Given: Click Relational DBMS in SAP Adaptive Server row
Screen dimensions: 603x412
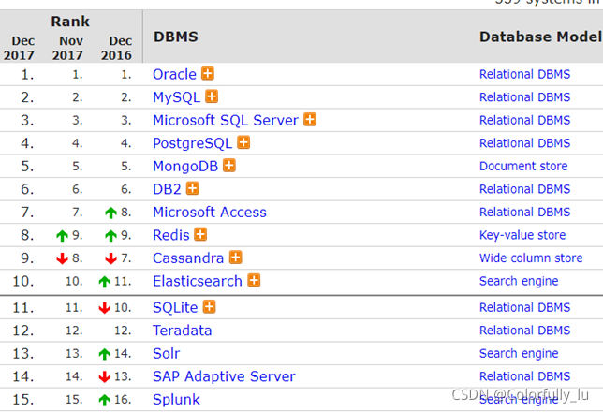Looking at the screenshot, I should click(x=524, y=376).
